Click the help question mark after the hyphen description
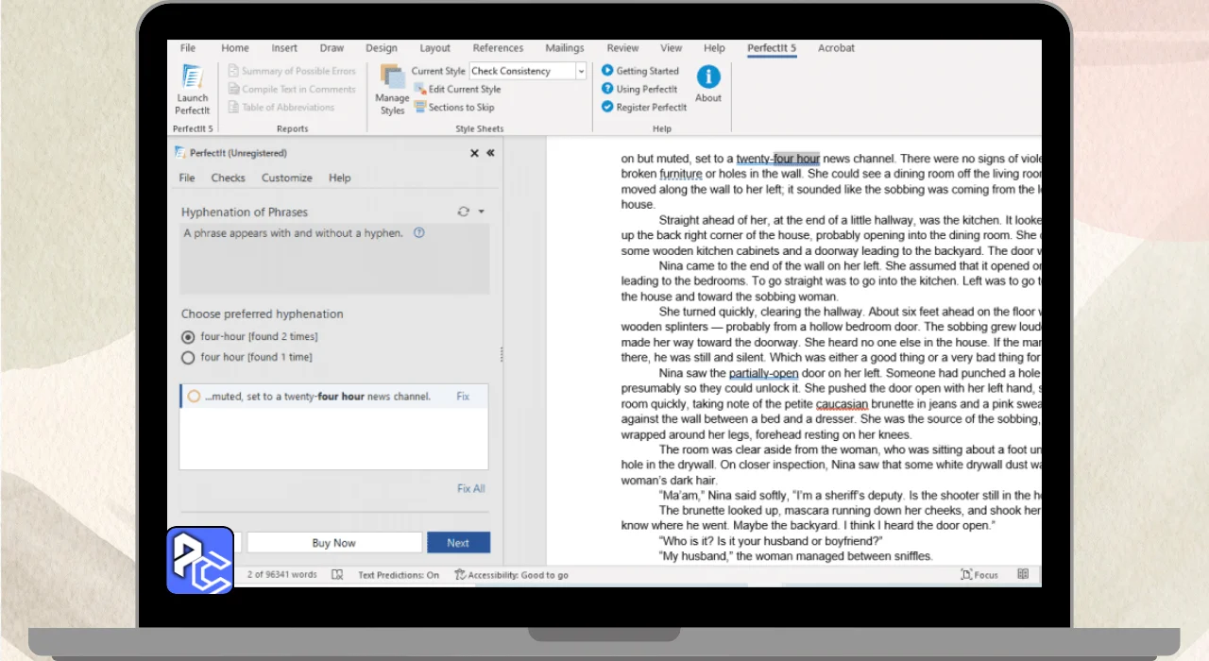The width and height of the screenshot is (1209, 661). pyautogui.click(x=419, y=233)
